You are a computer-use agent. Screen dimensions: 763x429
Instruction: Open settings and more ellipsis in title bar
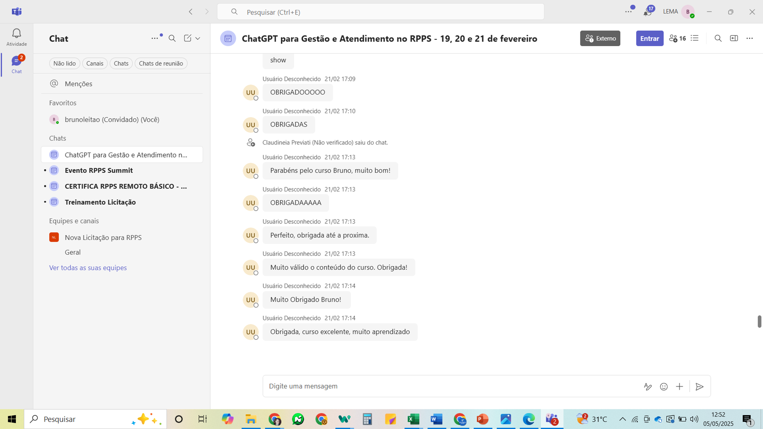point(628,12)
